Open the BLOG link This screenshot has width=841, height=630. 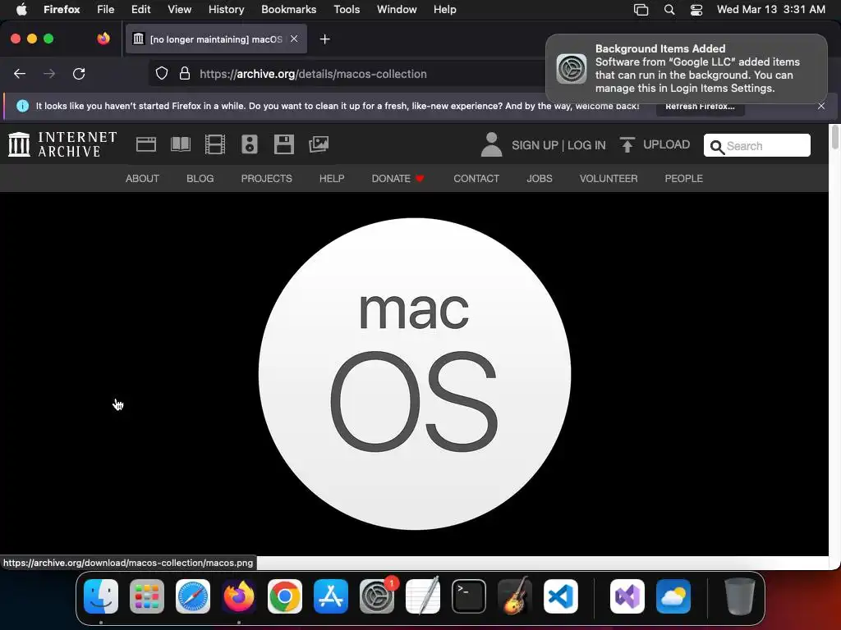click(x=200, y=178)
